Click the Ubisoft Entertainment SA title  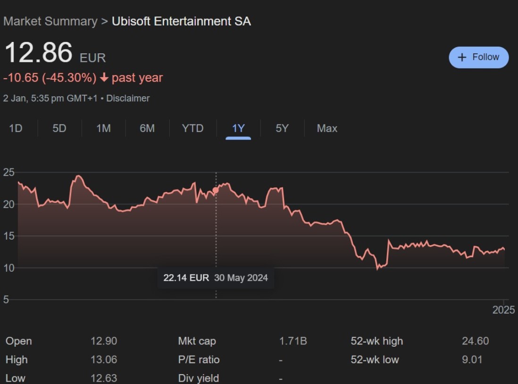coord(181,22)
